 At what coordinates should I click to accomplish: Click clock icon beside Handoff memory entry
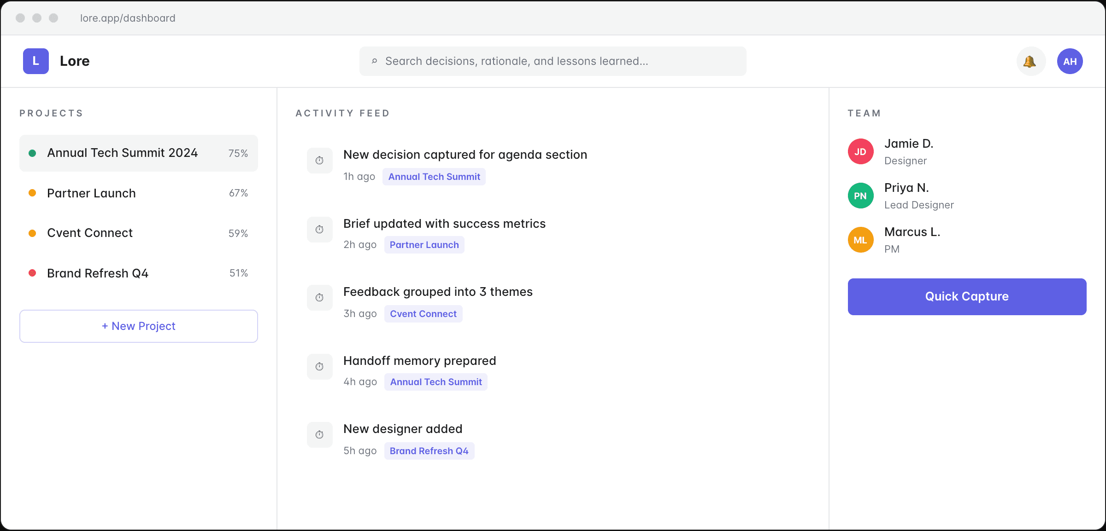click(319, 367)
